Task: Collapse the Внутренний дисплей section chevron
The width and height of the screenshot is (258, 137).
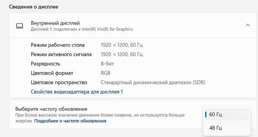Action: [247, 25]
